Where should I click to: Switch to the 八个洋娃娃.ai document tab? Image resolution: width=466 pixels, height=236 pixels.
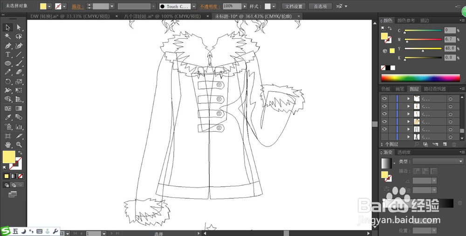166,16
